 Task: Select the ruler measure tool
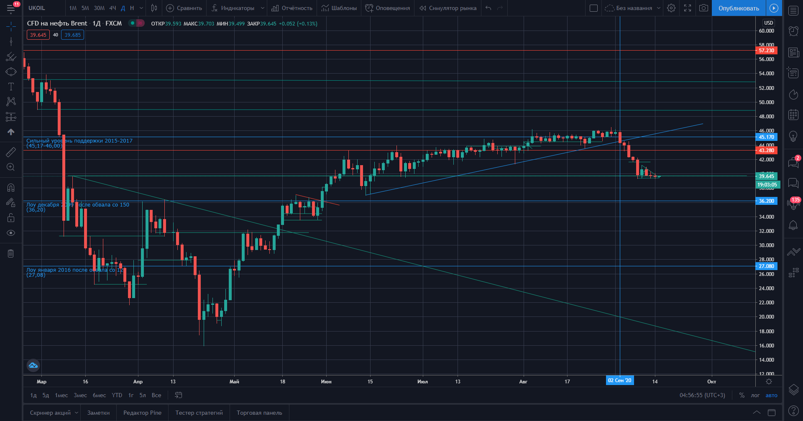coord(11,152)
